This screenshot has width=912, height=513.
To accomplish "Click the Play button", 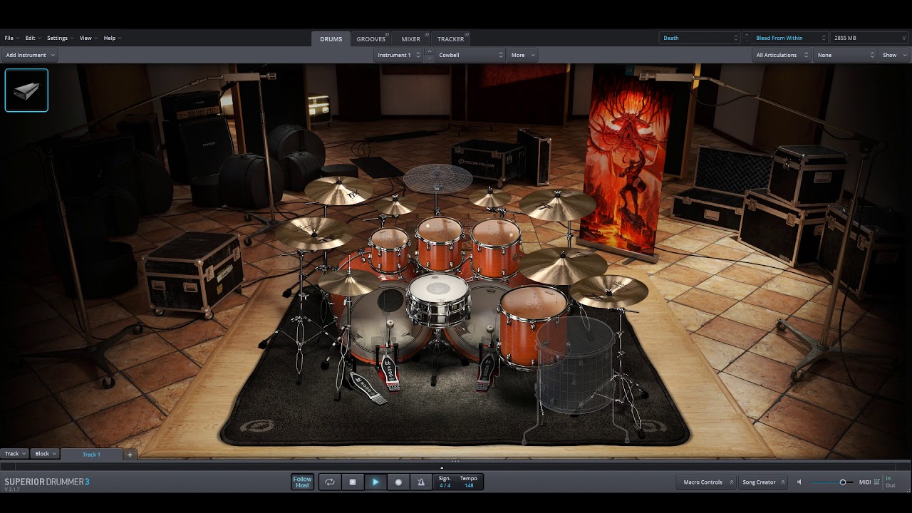I will (x=375, y=482).
